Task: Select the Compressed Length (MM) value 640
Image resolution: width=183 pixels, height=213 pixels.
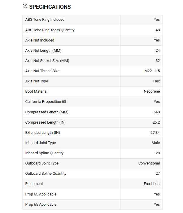Action: point(157,112)
